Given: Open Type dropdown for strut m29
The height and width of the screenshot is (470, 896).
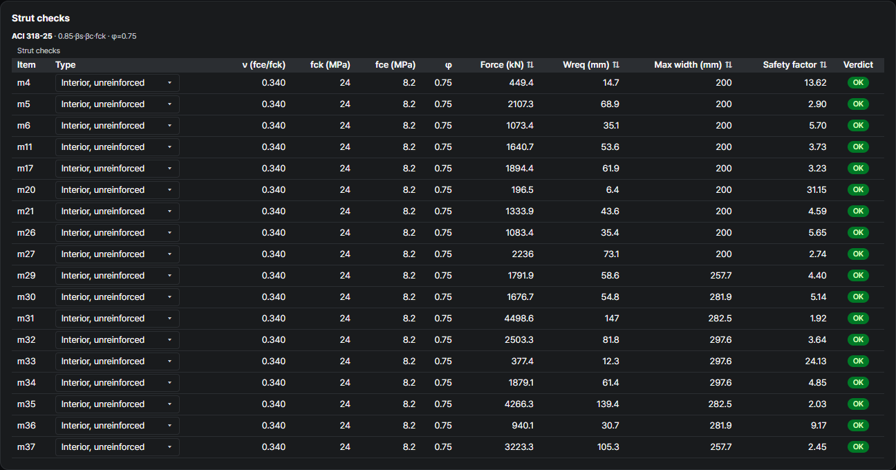Looking at the screenshot, I should tap(118, 276).
